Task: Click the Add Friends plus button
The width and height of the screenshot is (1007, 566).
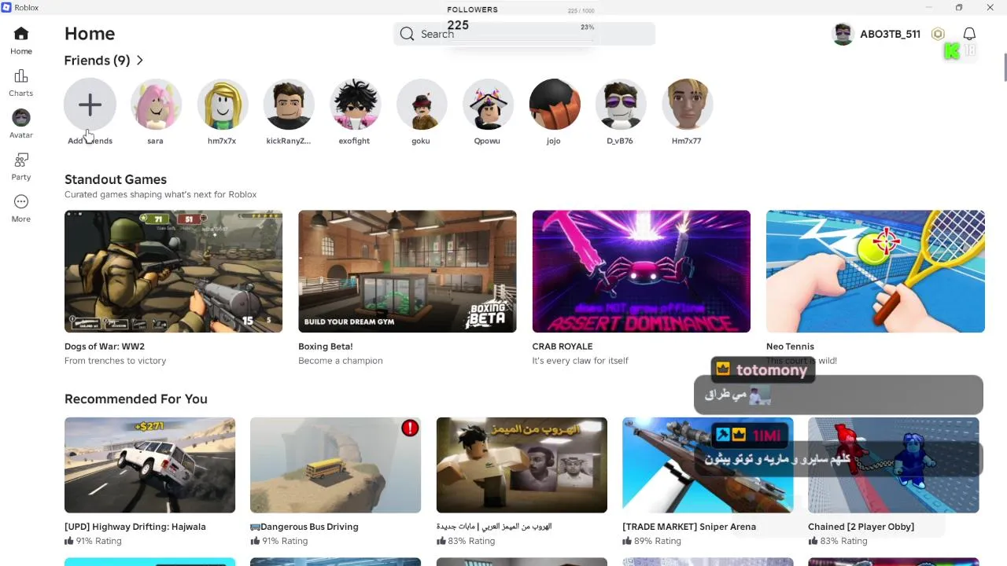Action: click(x=90, y=104)
